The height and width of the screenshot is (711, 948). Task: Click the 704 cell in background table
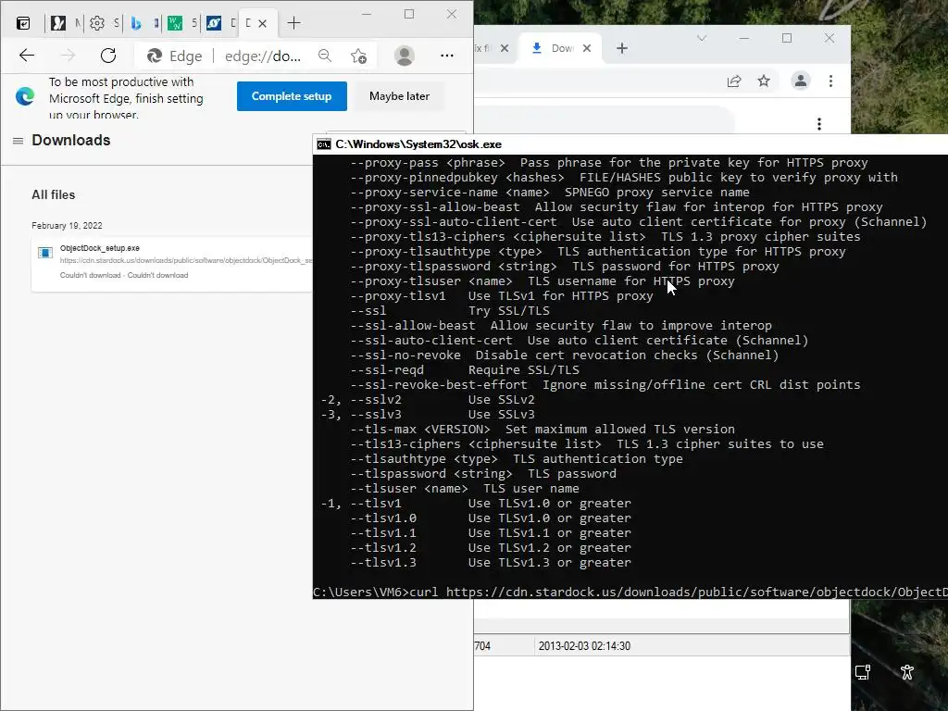(482, 645)
